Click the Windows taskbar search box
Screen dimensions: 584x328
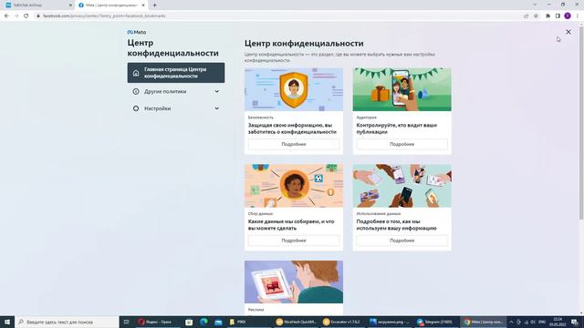[67, 322]
